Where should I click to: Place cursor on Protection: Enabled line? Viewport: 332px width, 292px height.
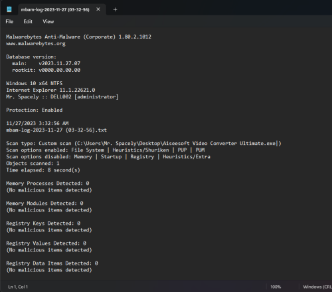point(35,110)
